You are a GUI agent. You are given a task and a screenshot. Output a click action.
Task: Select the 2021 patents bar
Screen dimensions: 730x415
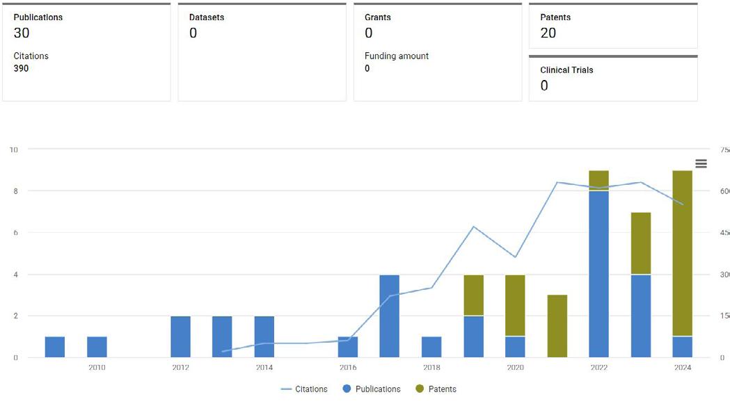pyautogui.click(x=557, y=326)
